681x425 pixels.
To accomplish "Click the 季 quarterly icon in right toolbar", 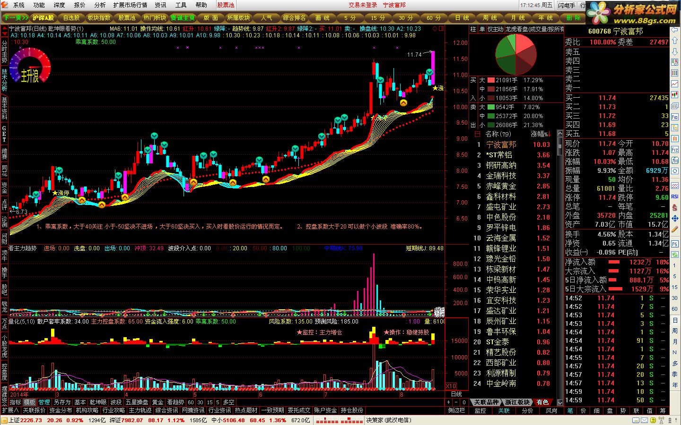I will point(675,374).
